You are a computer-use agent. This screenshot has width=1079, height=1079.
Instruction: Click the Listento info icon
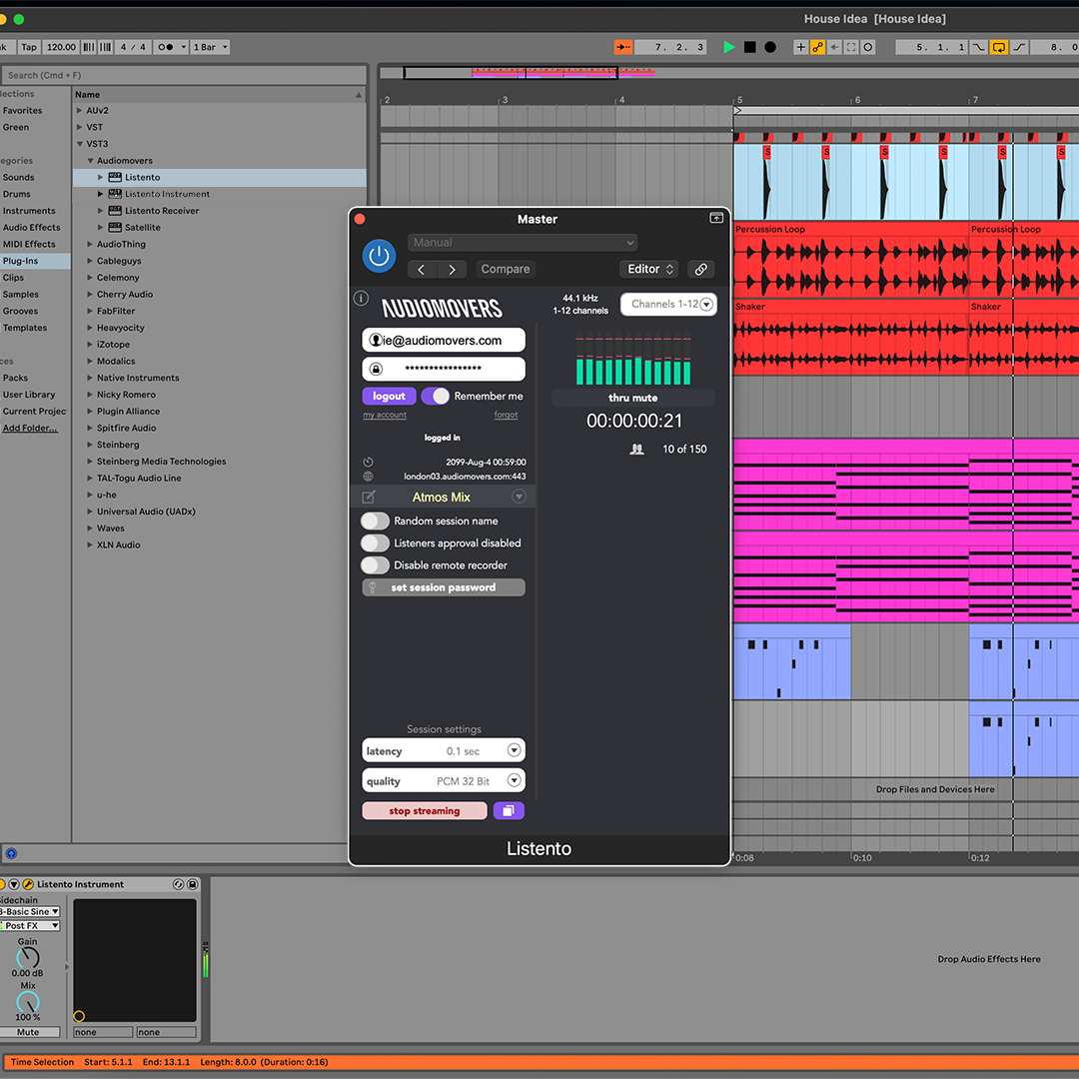(362, 298)
